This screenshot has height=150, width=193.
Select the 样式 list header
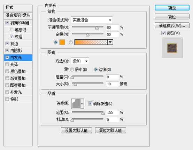tap(18, 8)
